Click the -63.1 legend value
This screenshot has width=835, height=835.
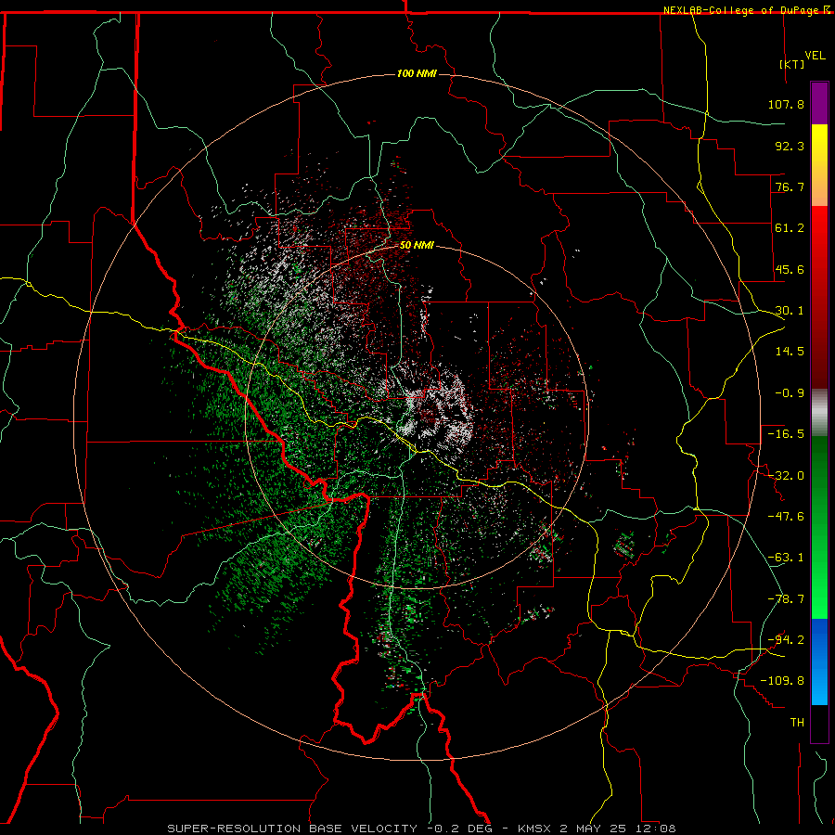point(786,558)
